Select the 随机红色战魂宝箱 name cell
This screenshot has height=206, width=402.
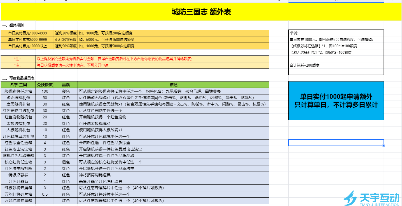(x=18, y=156)
